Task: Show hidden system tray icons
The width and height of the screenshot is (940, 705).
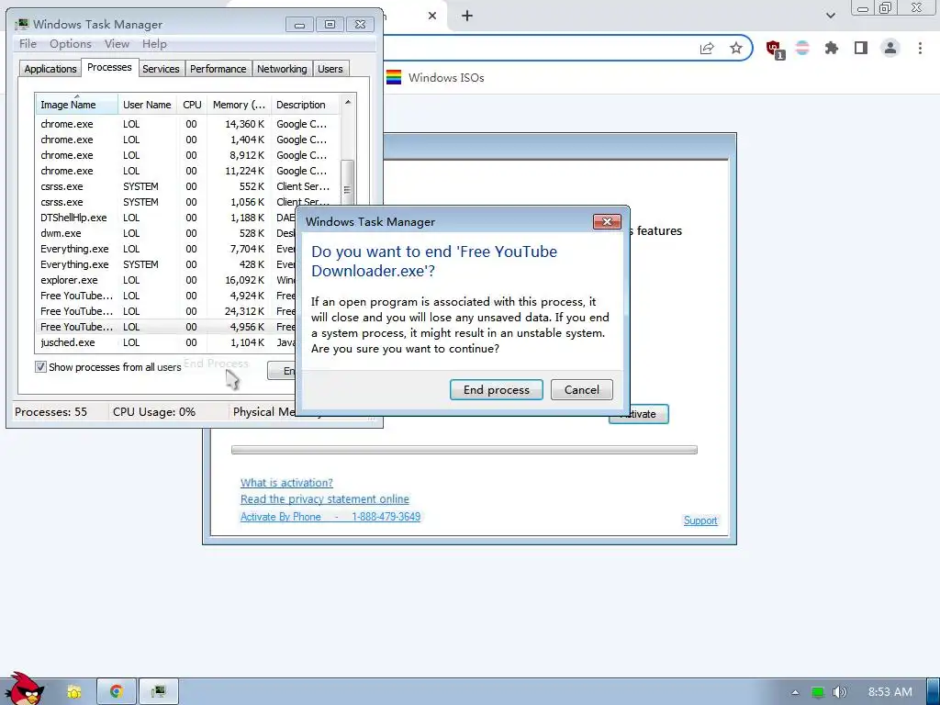Action: [795, 692]
